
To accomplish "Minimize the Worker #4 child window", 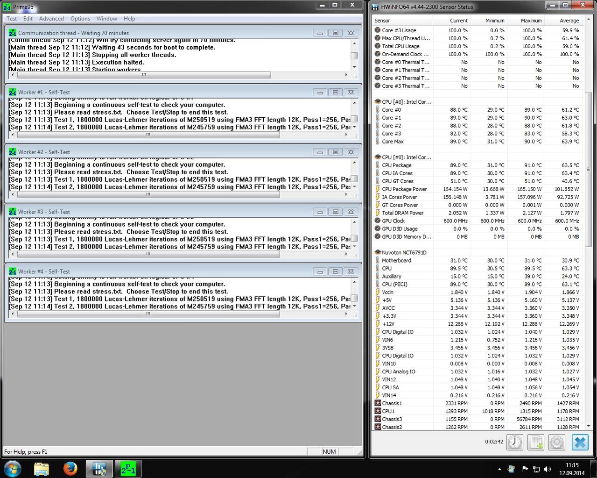I will pyautogui.click(x=320, y=272).
